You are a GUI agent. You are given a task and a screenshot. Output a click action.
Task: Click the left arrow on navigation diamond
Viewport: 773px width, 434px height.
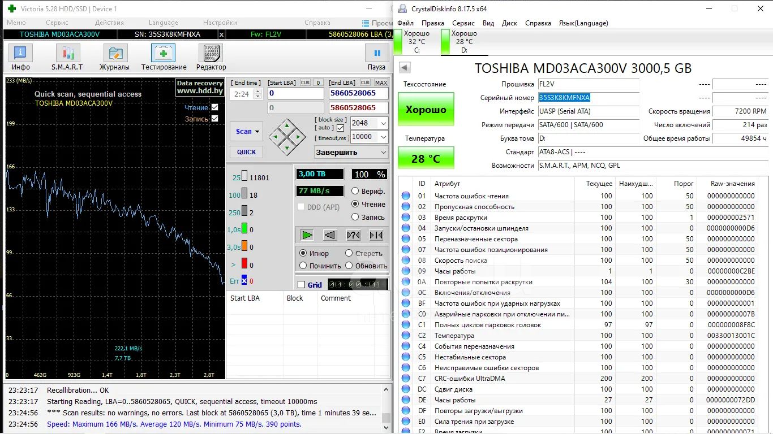pos(277,136)
